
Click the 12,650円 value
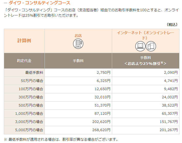[102, 89]
